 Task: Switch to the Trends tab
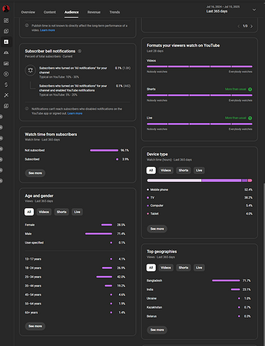point(115,12)
